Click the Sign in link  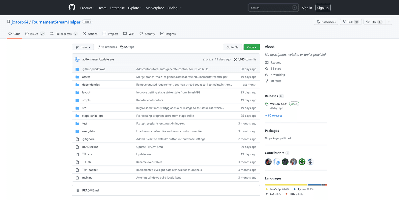(307, 8)
